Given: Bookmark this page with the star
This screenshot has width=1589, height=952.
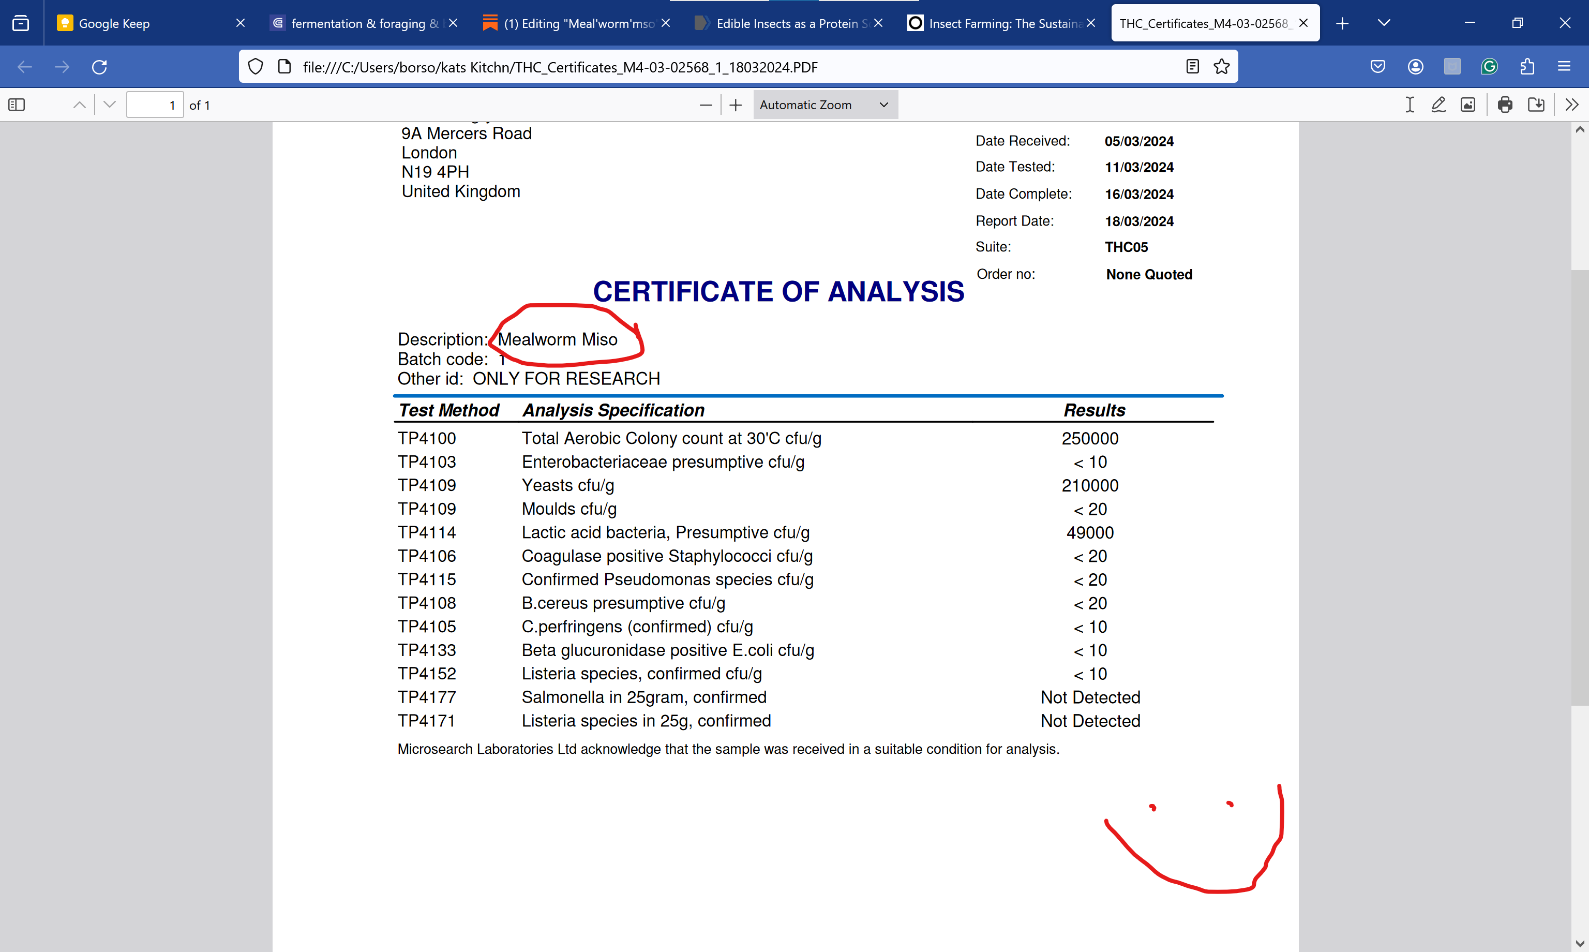Looking at the screenshot, I should point(1222,67).
